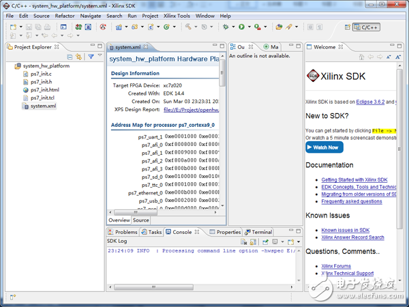The width and height of the screenshot is (409, 307).
Task: Toggle Link with Editor in Project Explorer
Action: pos(80,57)
